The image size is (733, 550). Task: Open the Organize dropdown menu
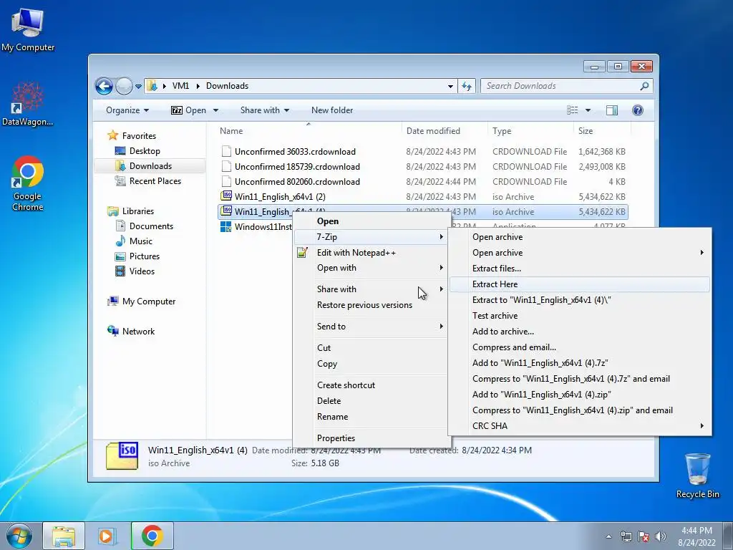click(127, 110)
